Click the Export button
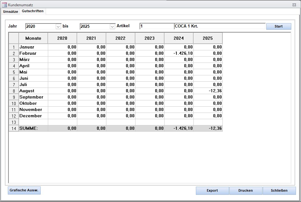 point(212,190)
